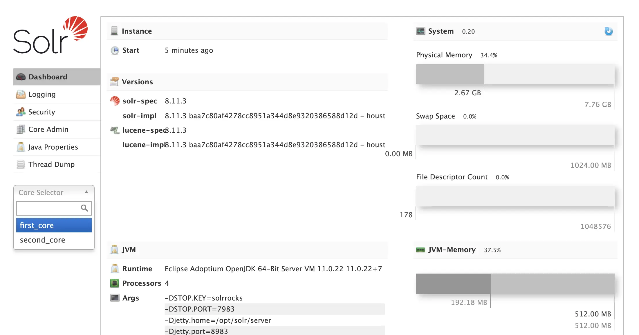Viewport: 639px width, 335px height.
Task: Click the Logging inbox icon
Action: pos(21,94)
